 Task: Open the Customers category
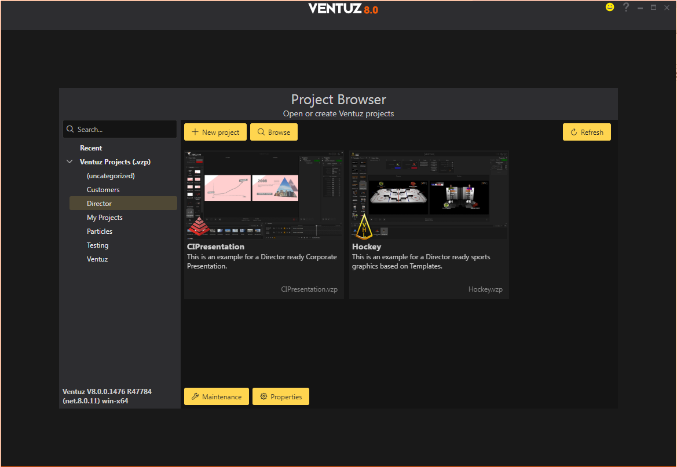[x=103, y=190]
